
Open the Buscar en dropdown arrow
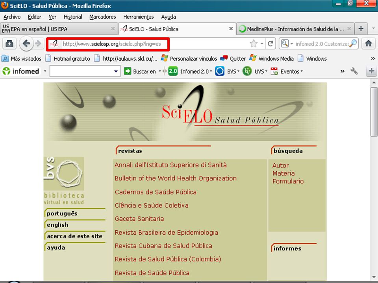pos(159,72)
